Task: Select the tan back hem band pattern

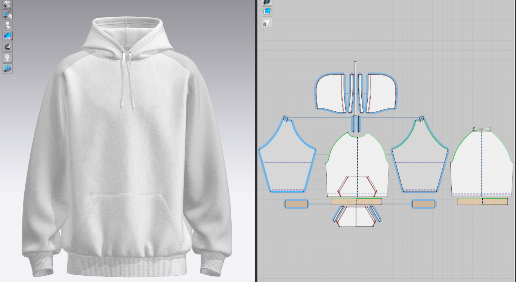Action: click(x=482, y=202)
